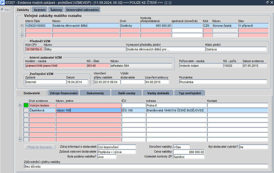This screenshot has width=274, height=173.
Task: Click the Místo plnění field Ostrava
Action: pyautogui.click(x=236, y=49)
